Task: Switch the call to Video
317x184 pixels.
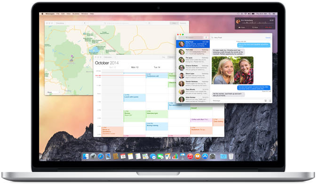Action: pyautogui.click(x=242, y=27)
